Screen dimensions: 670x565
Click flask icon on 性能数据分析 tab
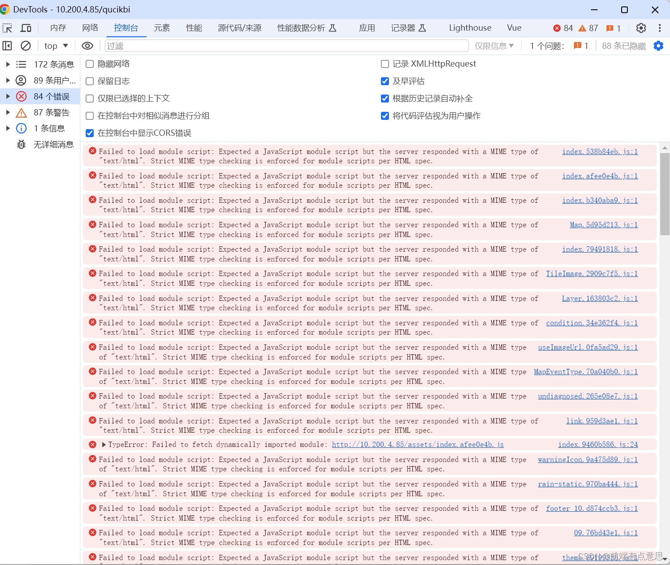point(333,28)
